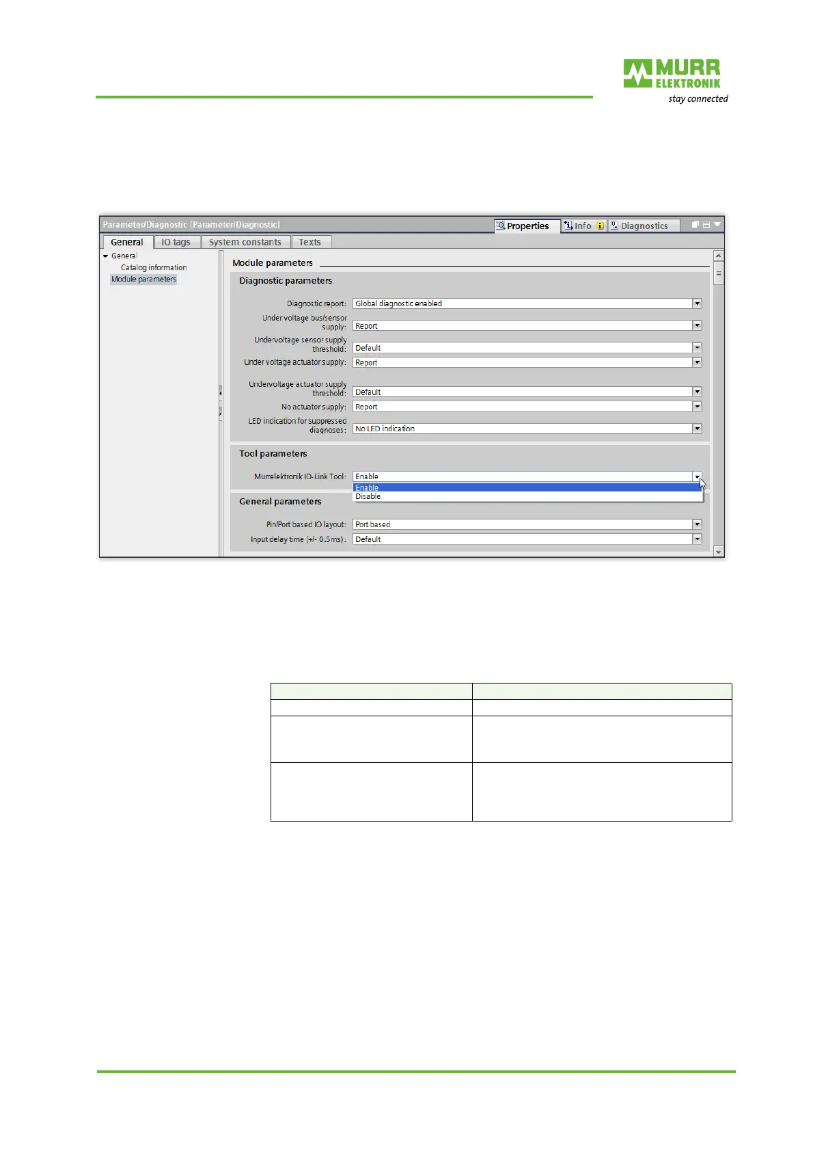Open the System constants tab

pyautogui.click(x=245, y=242)
